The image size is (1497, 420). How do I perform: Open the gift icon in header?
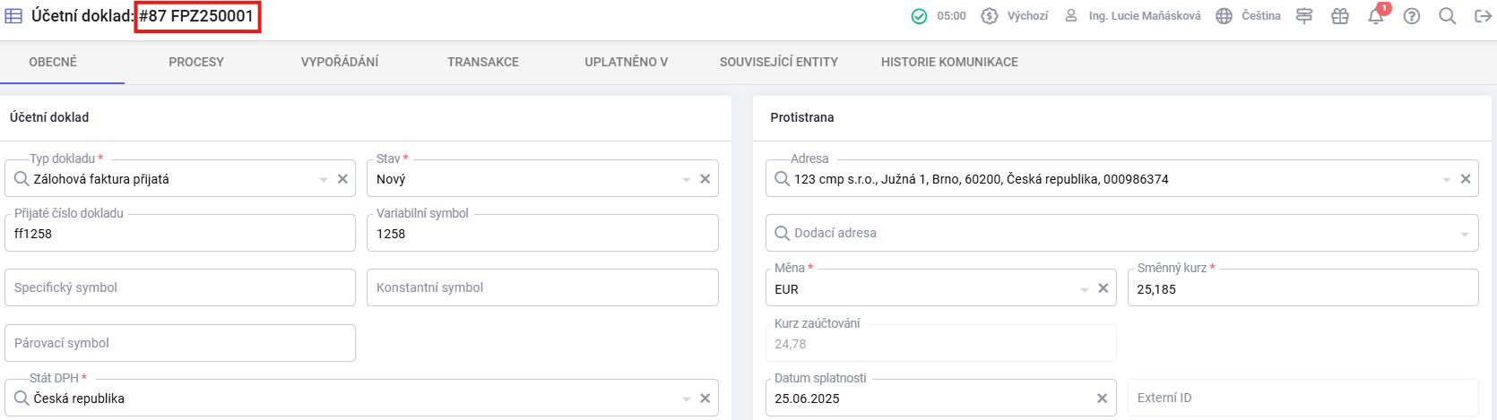[1340, 16]
